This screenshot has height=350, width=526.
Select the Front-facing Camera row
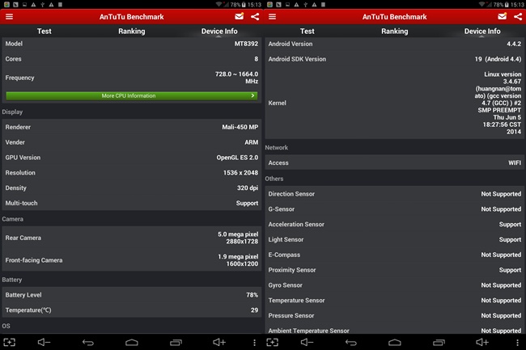click(x=131, y=260)
